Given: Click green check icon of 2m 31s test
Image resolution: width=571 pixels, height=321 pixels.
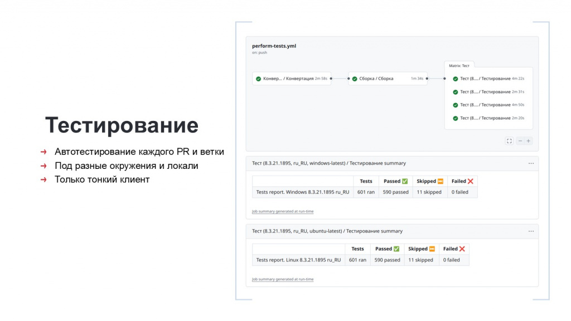Looking at the screenshot, I should pos(455,92).
